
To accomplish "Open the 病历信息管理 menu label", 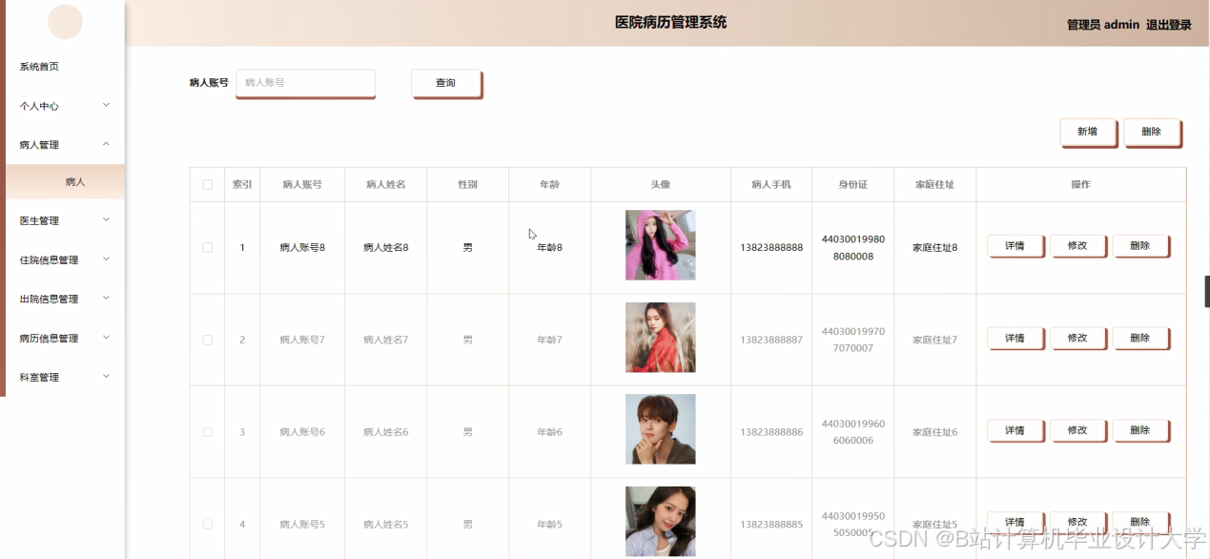I will pos(49,338).
